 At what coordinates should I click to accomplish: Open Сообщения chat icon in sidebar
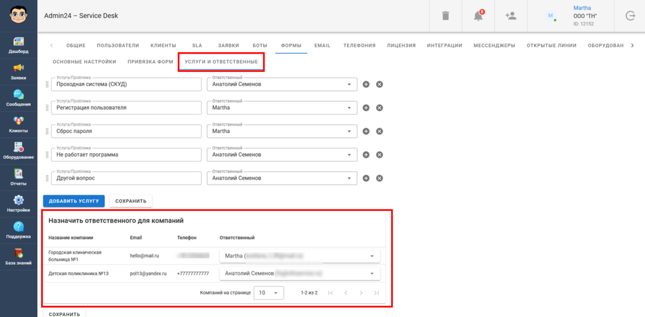[18, 97]
